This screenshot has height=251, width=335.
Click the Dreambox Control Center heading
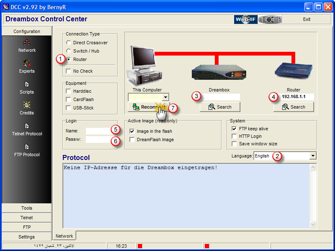(46, 19)
